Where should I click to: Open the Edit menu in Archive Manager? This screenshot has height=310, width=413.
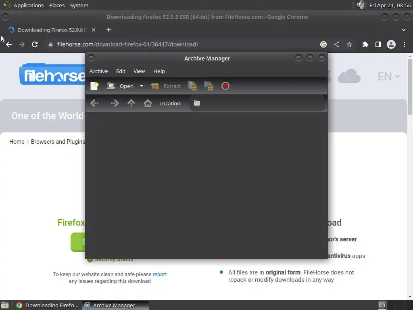(121, 71)
